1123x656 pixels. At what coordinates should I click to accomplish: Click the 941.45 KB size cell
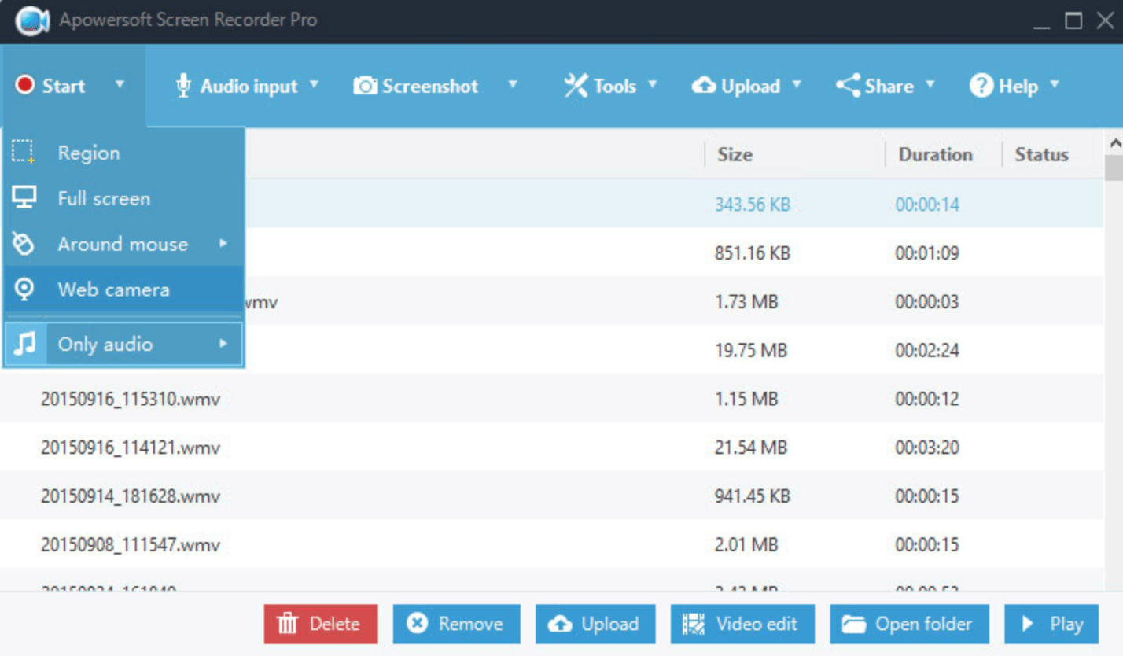pos(753,496)
